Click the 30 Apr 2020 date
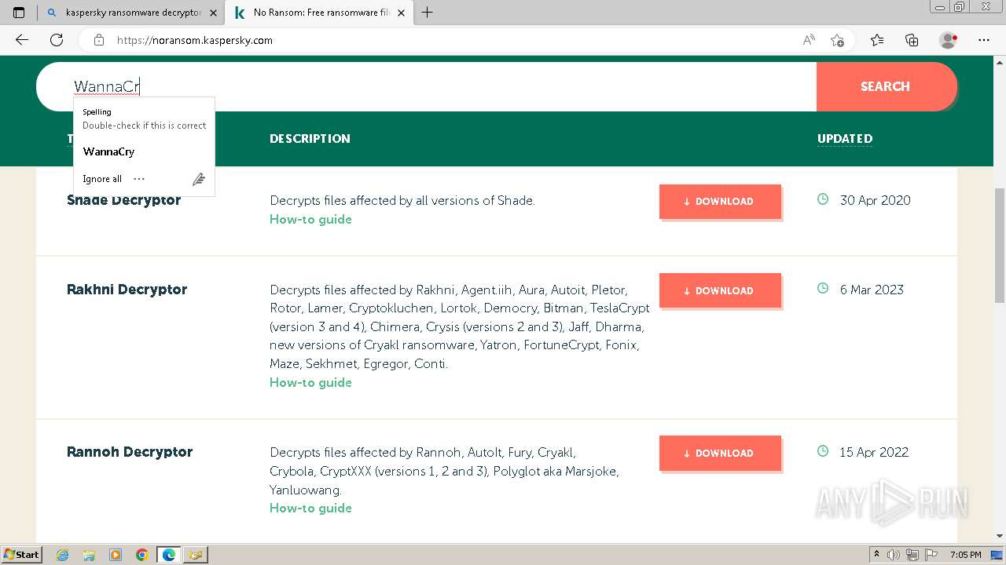This screenshot has width=1006, height=565. (x=875, y=200)
